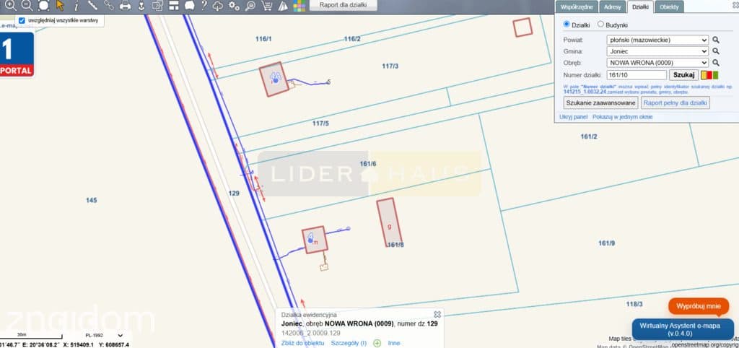Screen dimensions: 739x348
Task: Click the map shape layers icon
Action: click(190, 6)
